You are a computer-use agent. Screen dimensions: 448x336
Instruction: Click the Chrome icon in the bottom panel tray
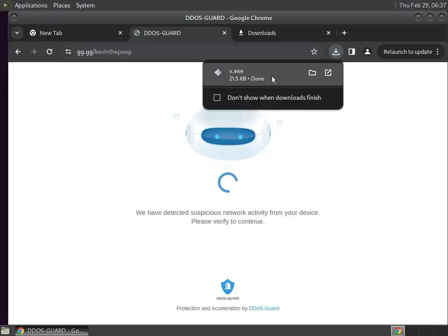pos(398,331)
